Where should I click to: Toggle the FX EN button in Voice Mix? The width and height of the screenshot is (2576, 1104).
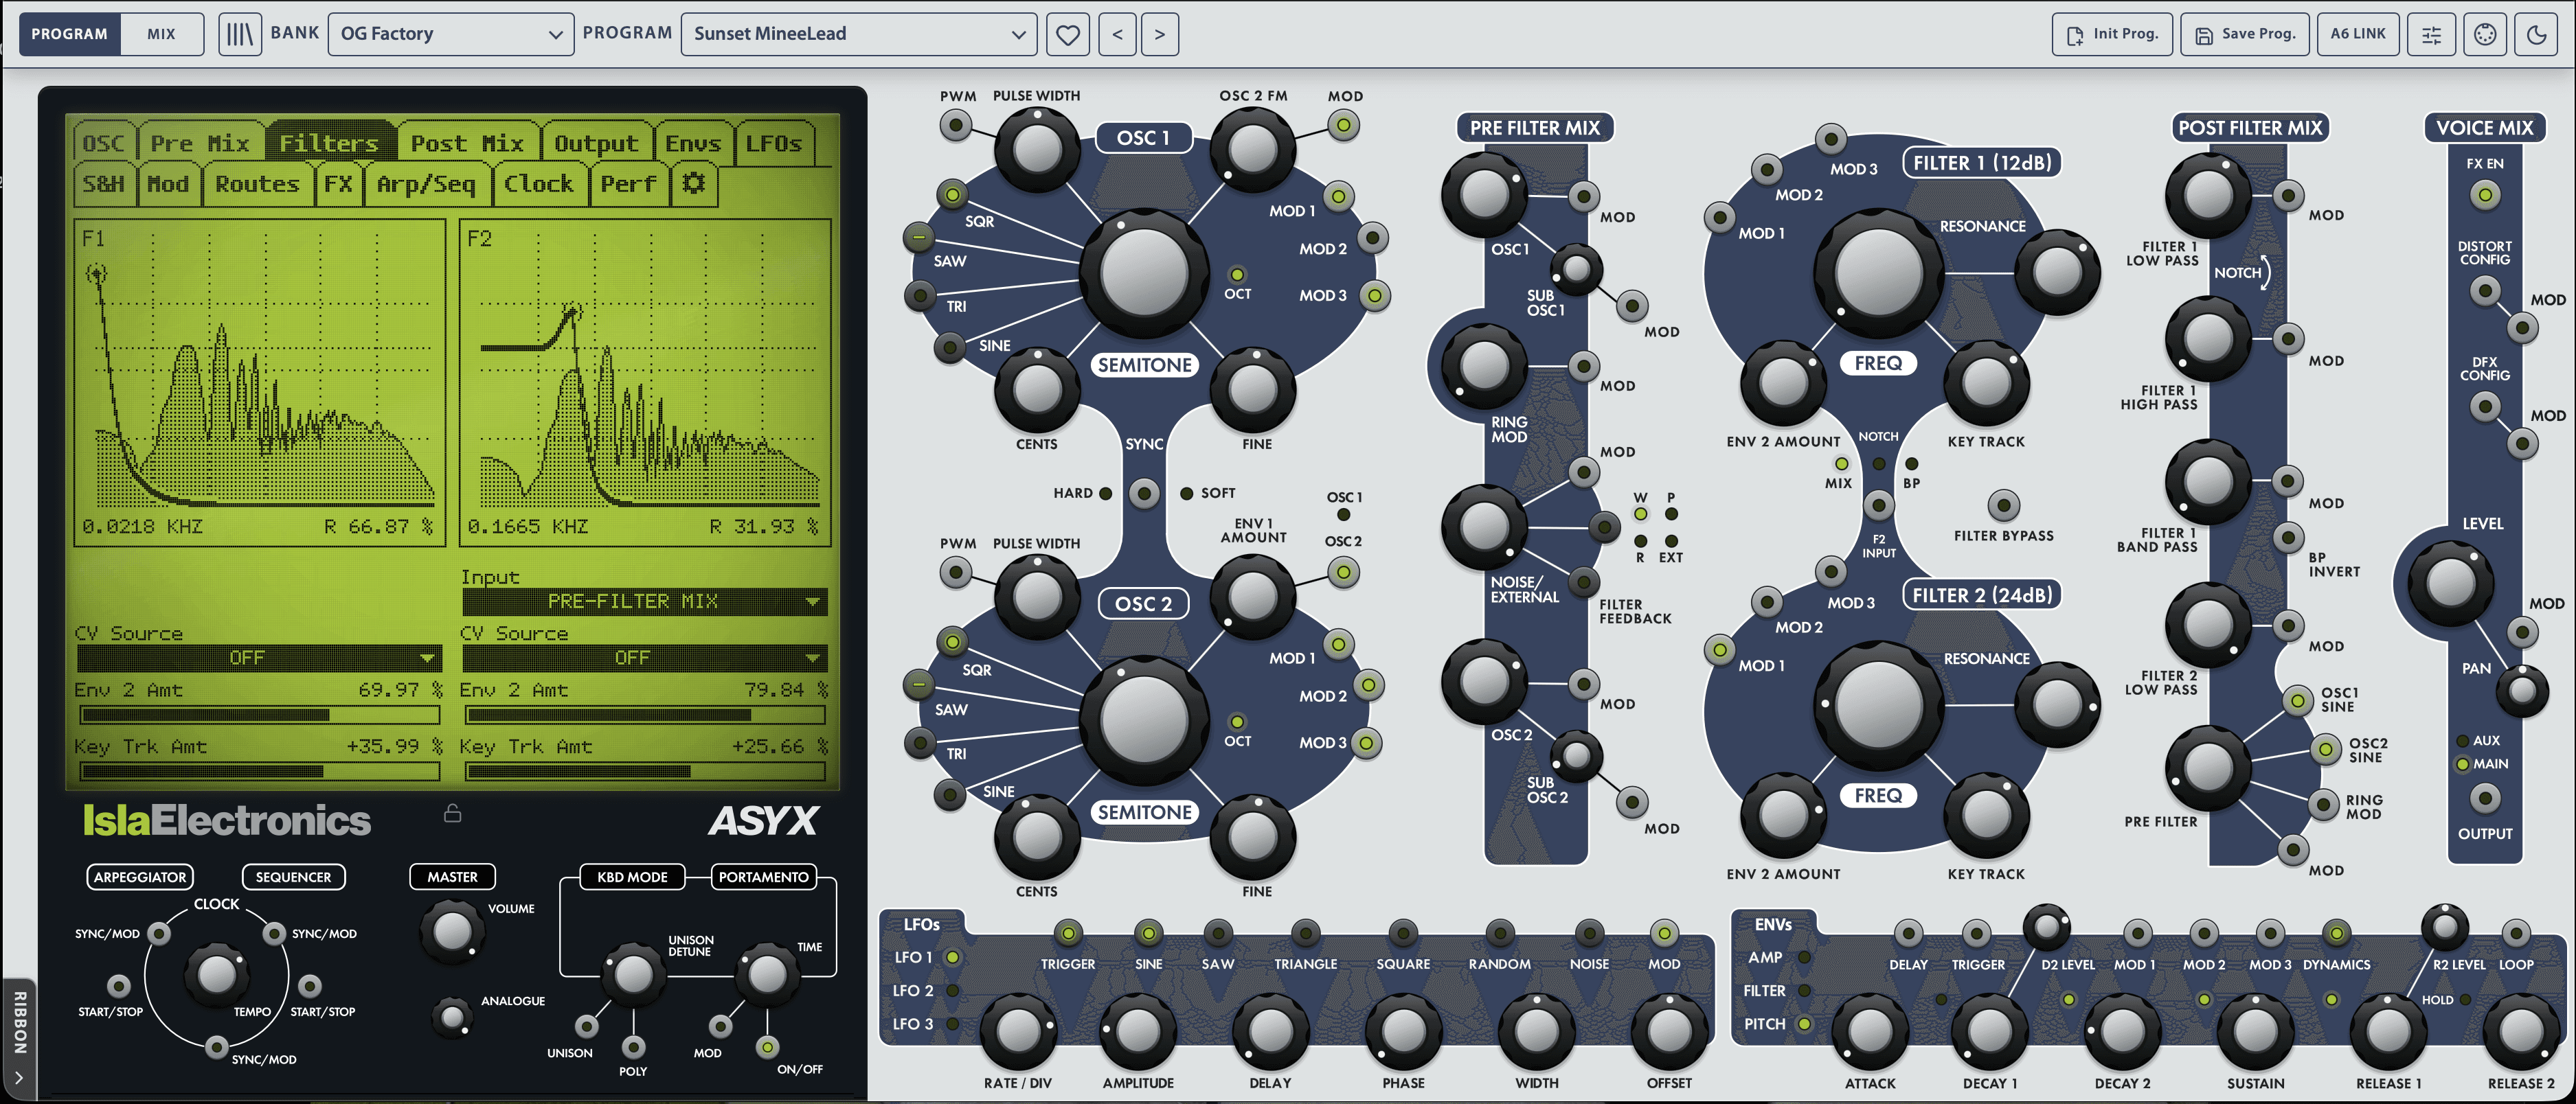tap(2485, 195)
